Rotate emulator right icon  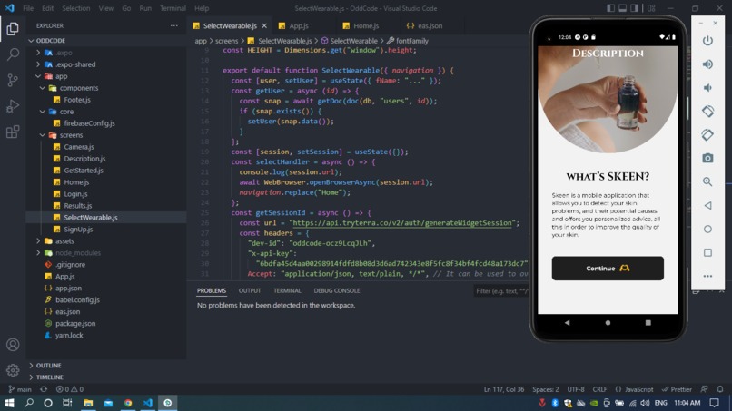pyautogui.click(x=707, y=135)
